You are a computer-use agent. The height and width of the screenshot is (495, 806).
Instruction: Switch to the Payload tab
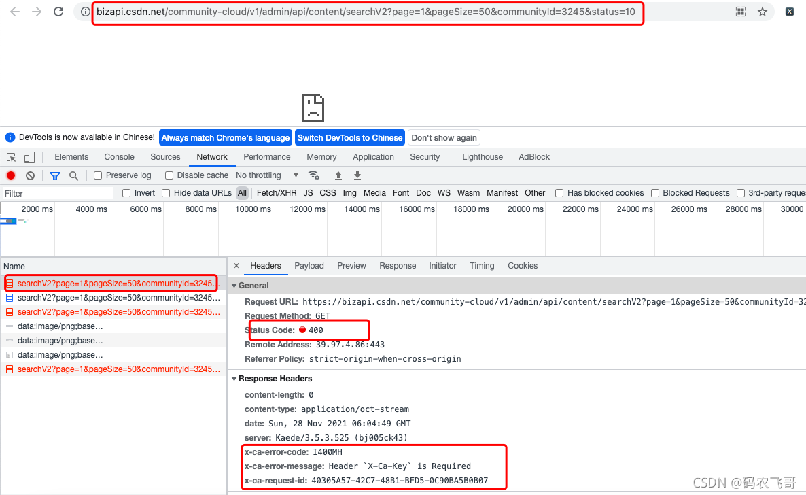pos(309,265)
